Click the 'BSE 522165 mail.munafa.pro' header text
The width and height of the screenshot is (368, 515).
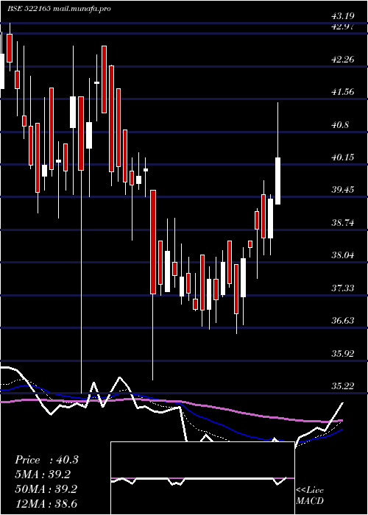click(x=59, y=9)
